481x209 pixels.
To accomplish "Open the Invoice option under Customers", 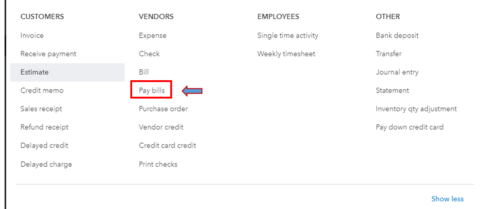I will [32, 35].
